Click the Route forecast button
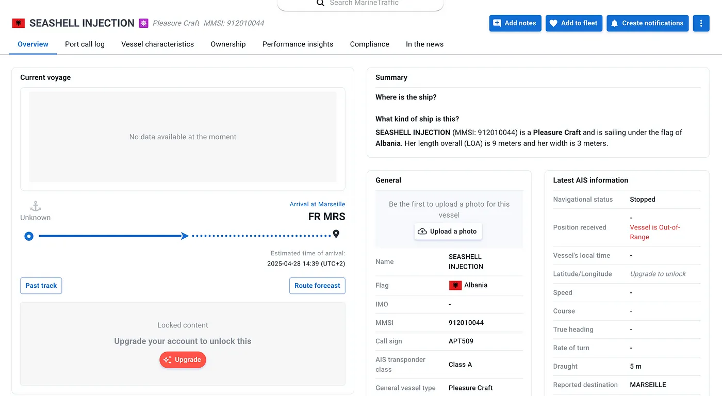The height and width of the screenshot is (396, 722). (x=317, y=286)
